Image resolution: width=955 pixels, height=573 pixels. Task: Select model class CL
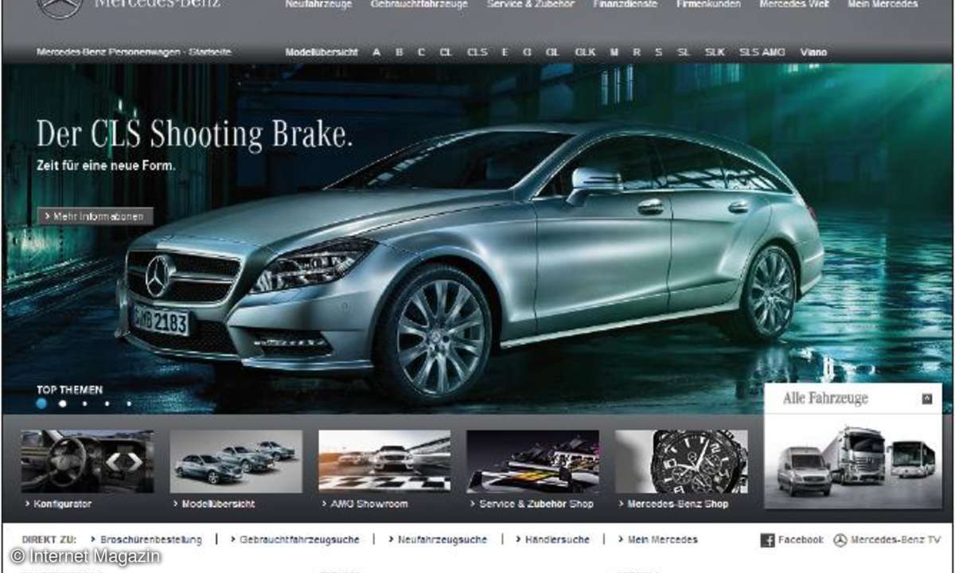click(x=445, y=53)
